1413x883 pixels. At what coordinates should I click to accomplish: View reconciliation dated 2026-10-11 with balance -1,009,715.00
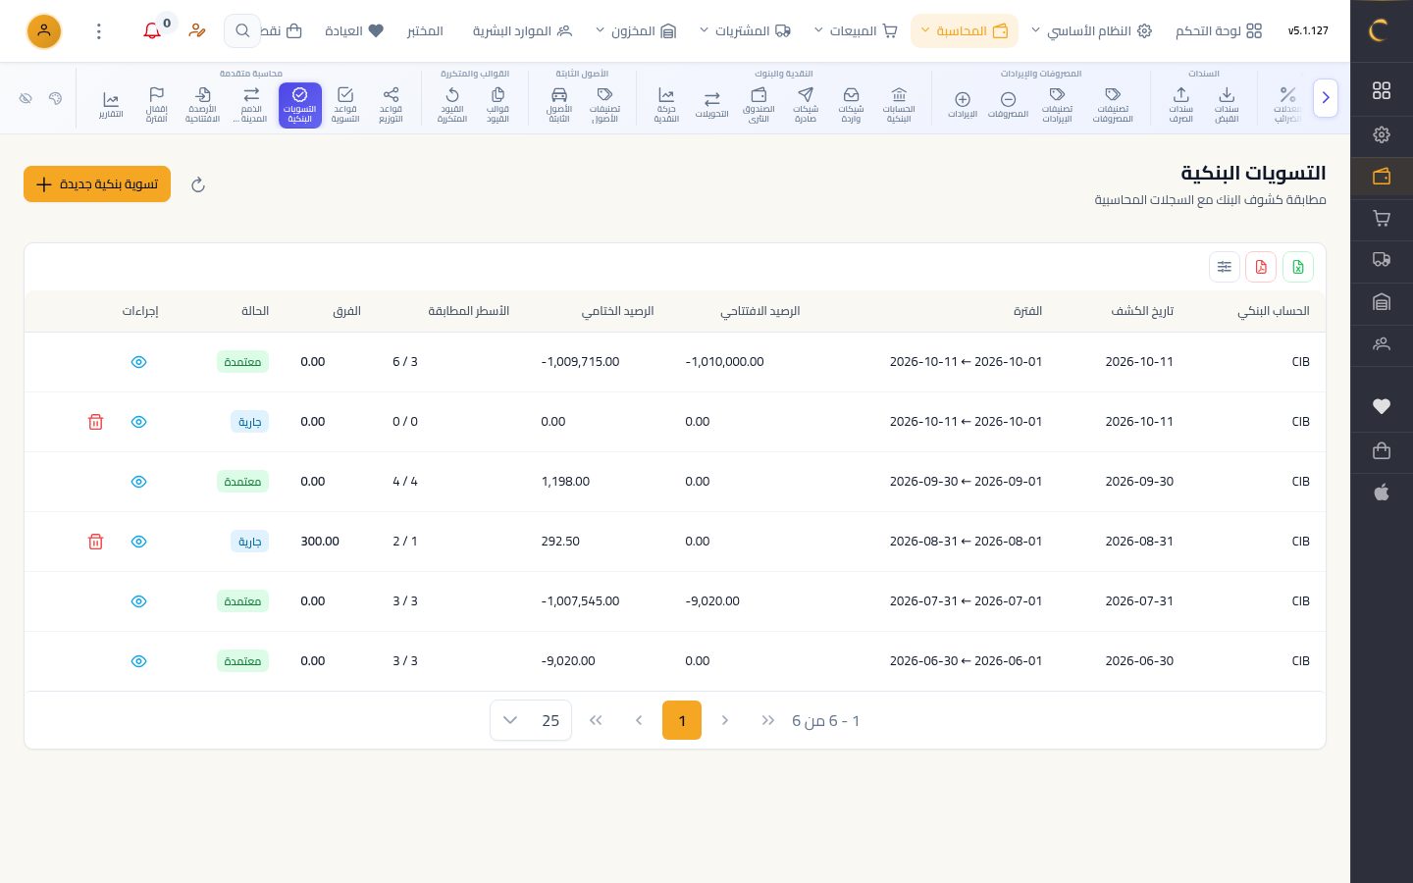coord(138,362)
